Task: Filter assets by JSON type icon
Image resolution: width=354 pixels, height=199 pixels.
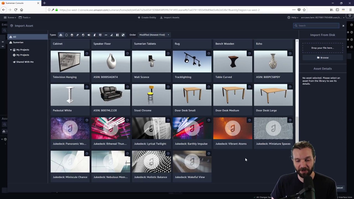Action: (x=106, y=35)
